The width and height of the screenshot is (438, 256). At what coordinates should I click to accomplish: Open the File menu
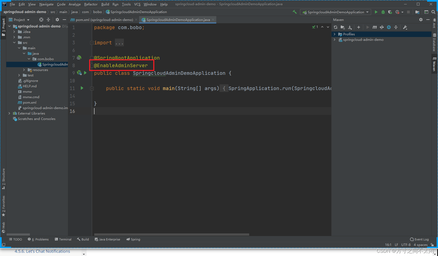click(x=12, y=4)
